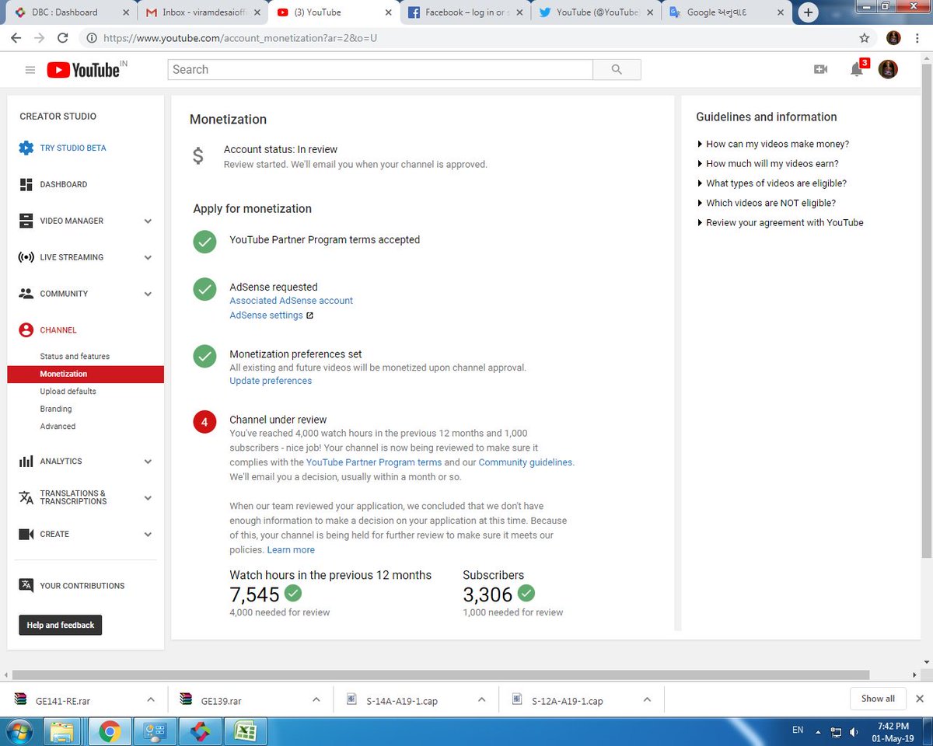Image resolution: width=933 pixels, height=746 pixels.
Task: Expand the Community section
Action: click(148, 295)
